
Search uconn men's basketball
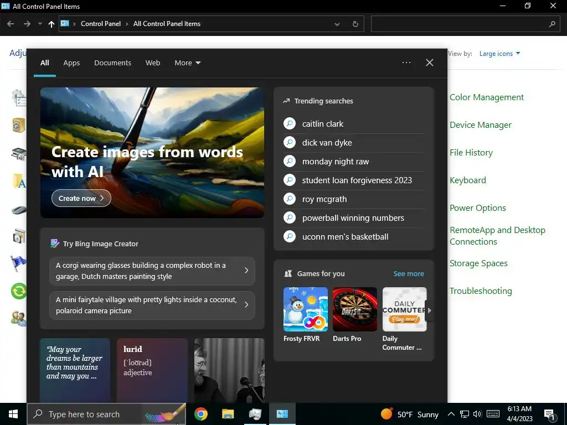pos(354,237)
